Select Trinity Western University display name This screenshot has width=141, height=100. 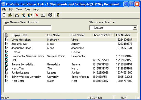coord(26,77)
